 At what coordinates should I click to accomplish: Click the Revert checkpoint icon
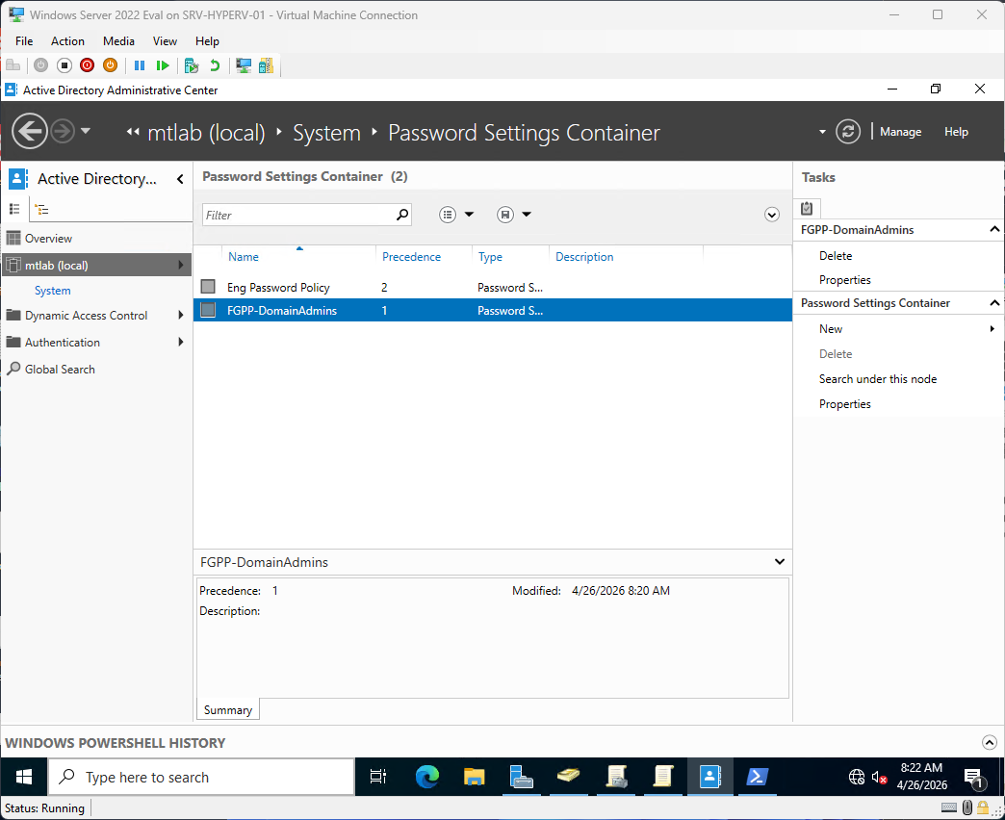pyautogui.click(x=215, y=65)
